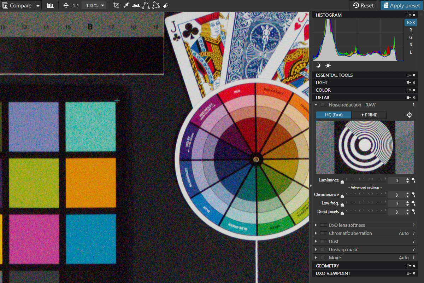This screenshot has height=283, width=424.
Task: Open the Compare dropdown arrow
Action: [x=38, y=6]
